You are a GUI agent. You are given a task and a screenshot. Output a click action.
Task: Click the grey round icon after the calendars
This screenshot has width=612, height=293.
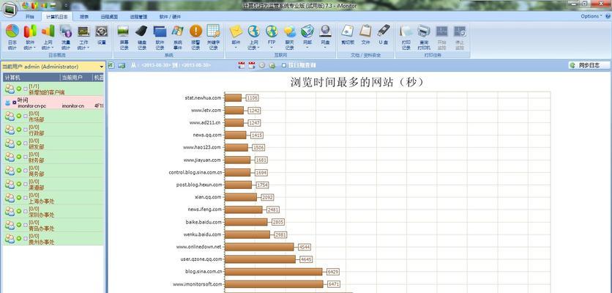262,65
